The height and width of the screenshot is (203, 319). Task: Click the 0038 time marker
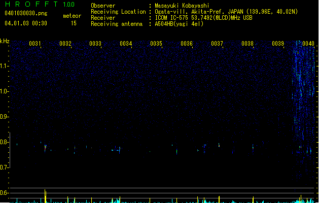pyautogui.click(x=247, y=43)
